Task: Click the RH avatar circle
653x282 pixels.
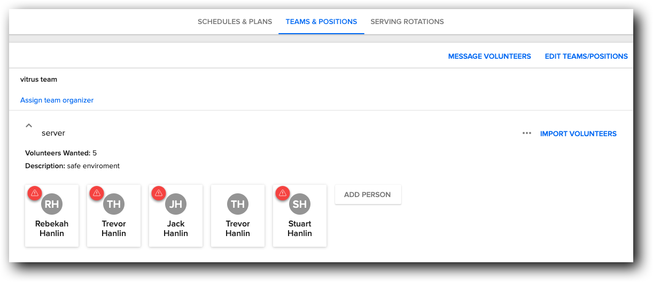Action: [52, 204]
